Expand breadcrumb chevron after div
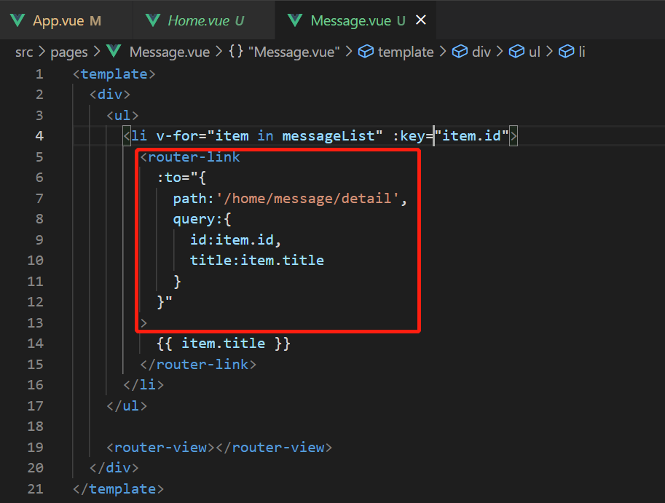665x503 pixels. 500,51
